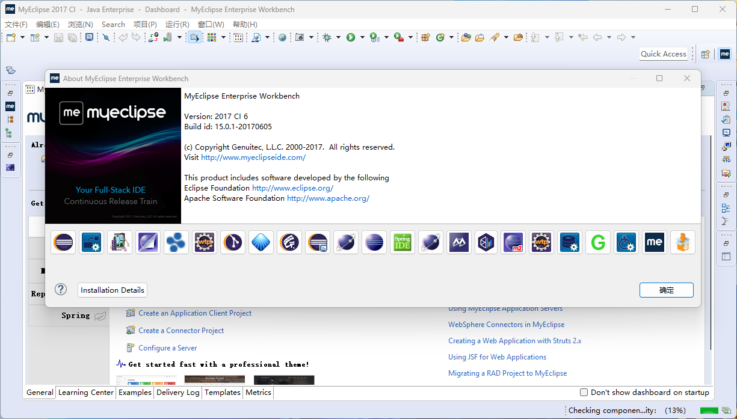Image resolution: width=737 pixels, height=419 pixels.
Task: Click the Spring IDE plugin icon
Action: (x=402, y=242)
